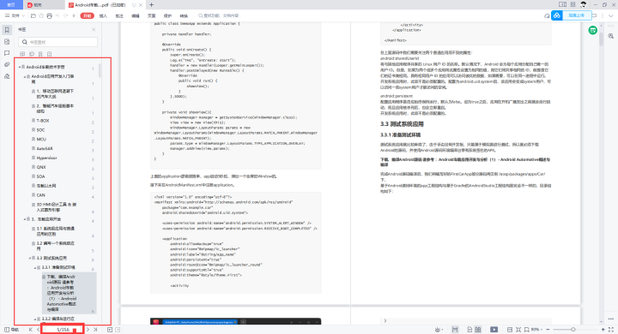
Task: Select the 开始 ribbon tab
Action: (x=87, y=15)
